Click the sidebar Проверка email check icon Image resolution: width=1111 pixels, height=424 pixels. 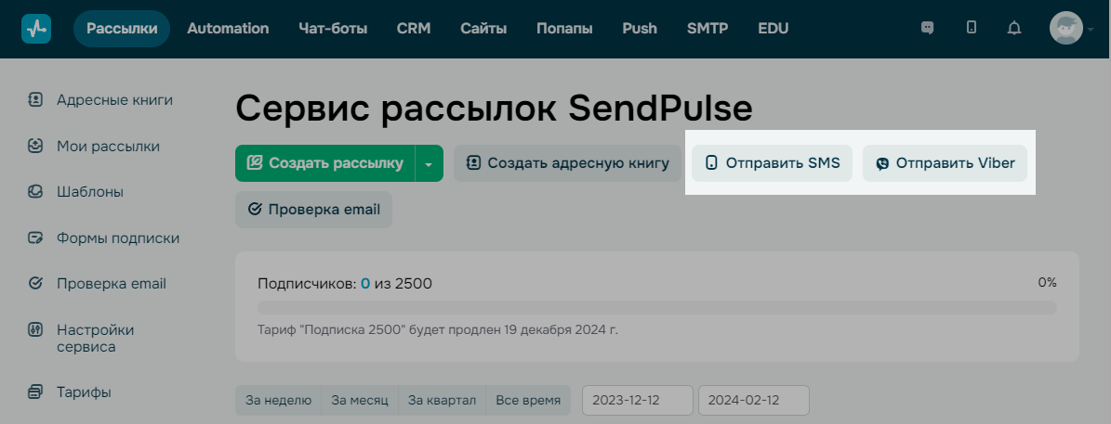tap(35, 283)
